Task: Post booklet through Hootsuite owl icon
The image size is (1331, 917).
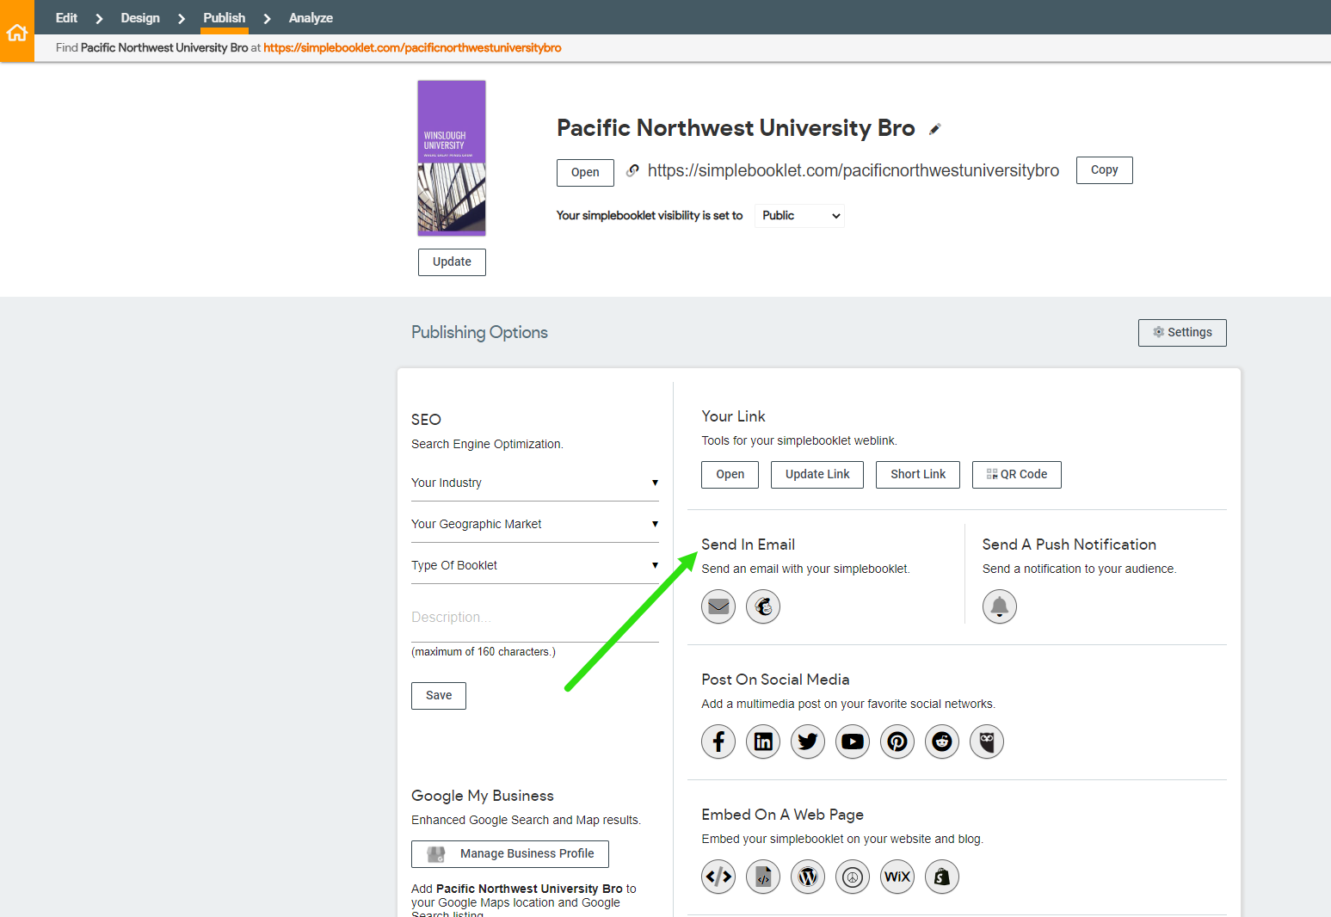Action: click(x=987, y=742)
